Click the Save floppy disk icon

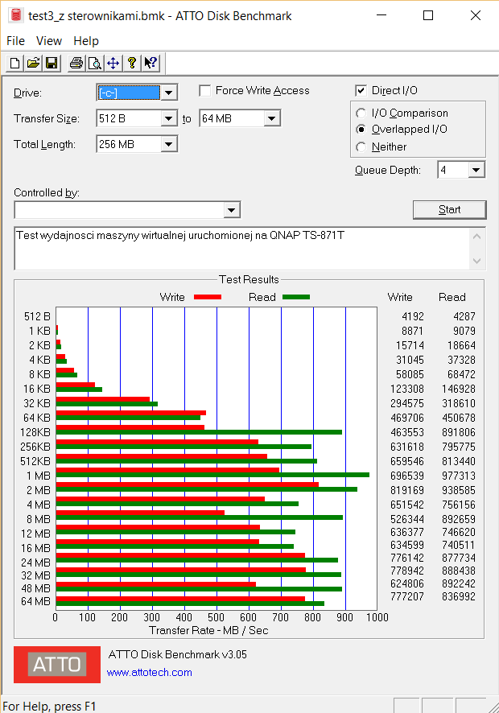tap(52, 64)
